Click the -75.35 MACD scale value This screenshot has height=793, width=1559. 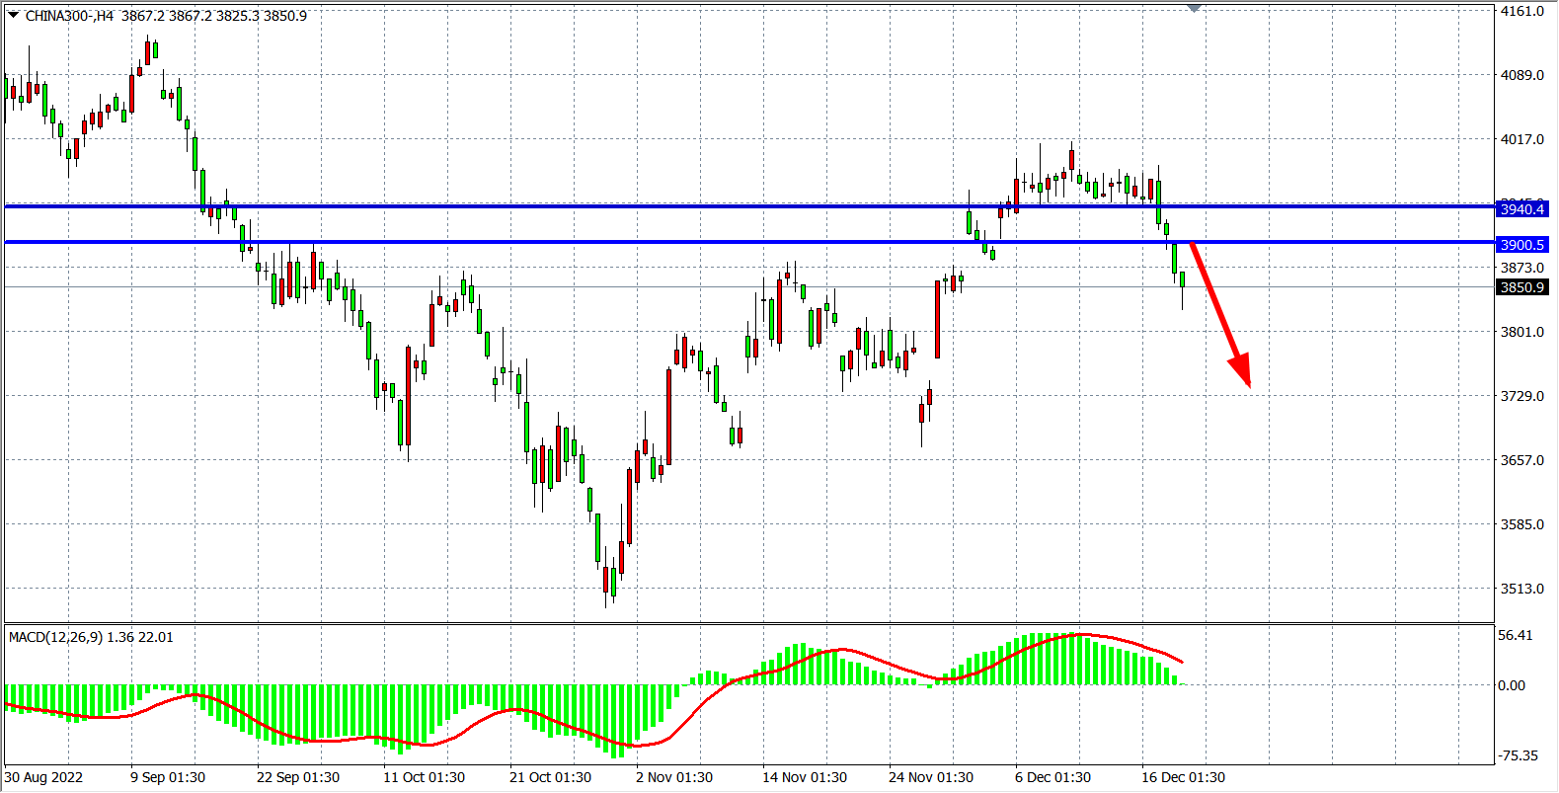tap(1518, 755)
